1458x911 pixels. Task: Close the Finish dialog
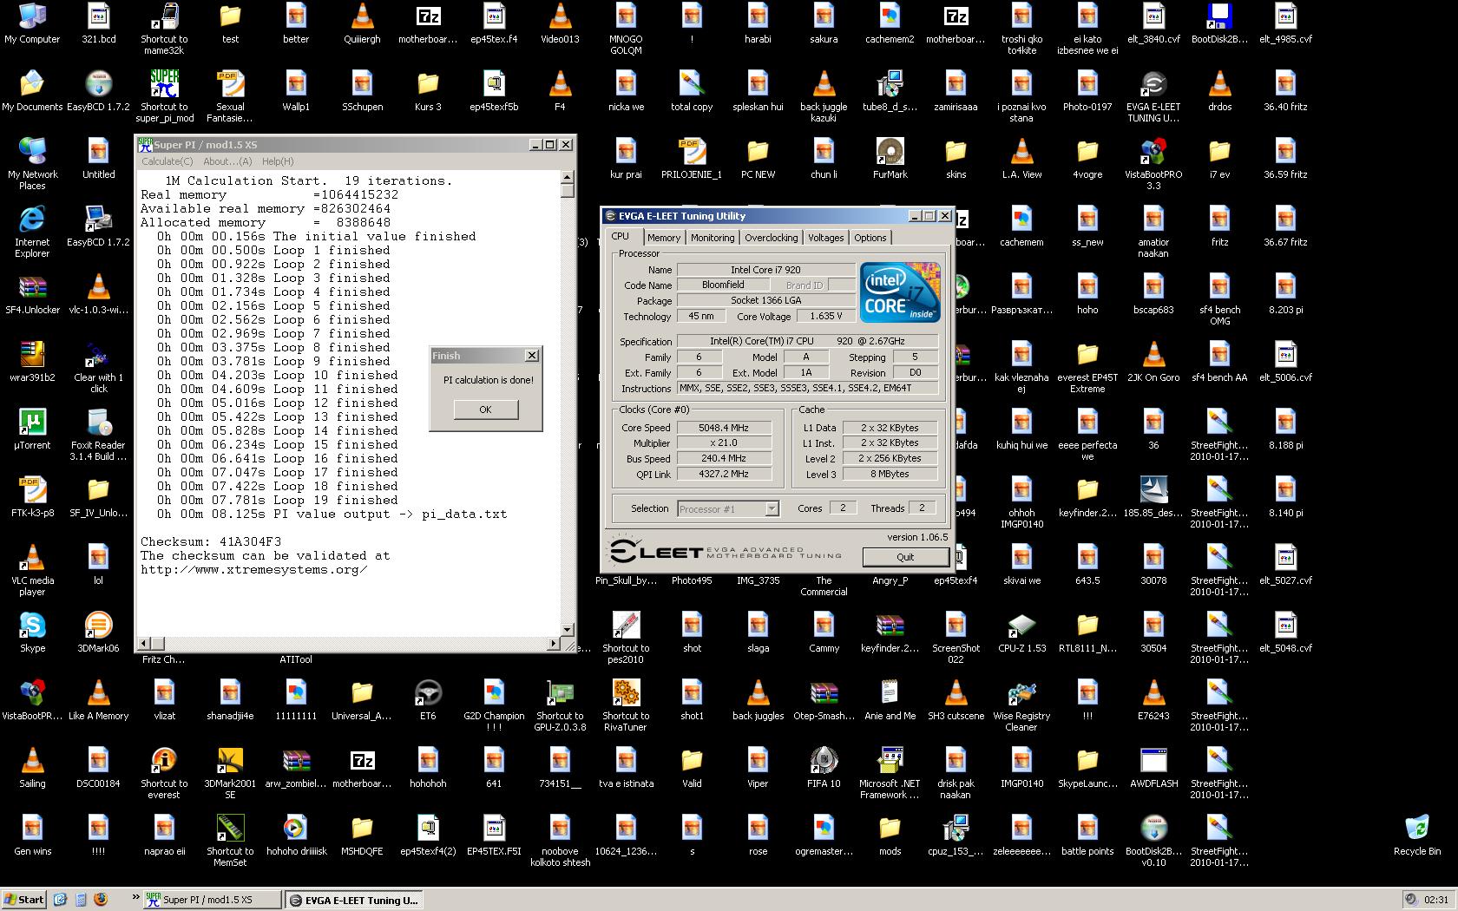coord(532,356)
